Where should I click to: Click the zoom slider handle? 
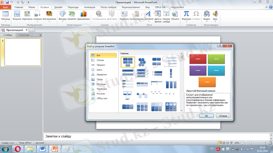pyautogui.click(x=250, y=143)
